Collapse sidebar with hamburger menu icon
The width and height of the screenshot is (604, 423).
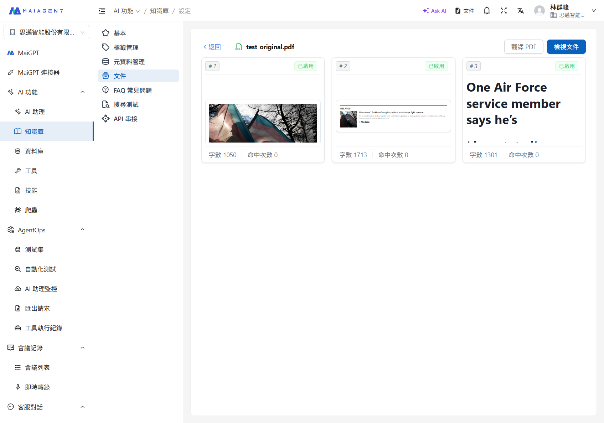coord(102,11)
